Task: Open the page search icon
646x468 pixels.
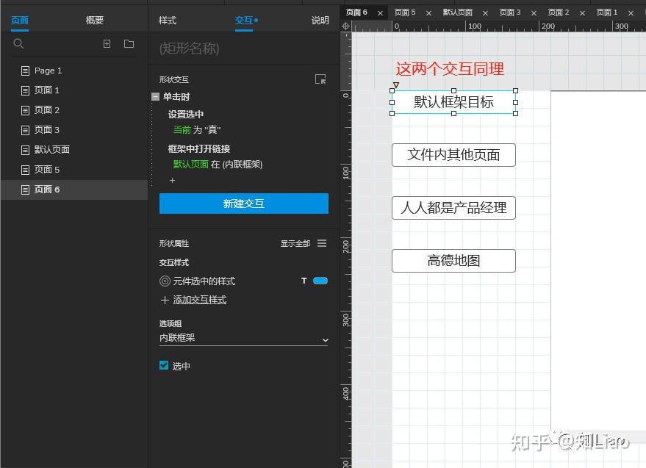Action: pyautogui.click(x=18, y=44)
